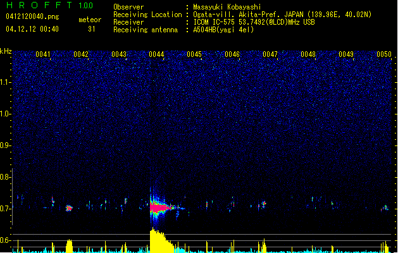The height and width of the screenshot is (253, 398).
Task: Click time marker 0042
Action: tap(81, 54)
